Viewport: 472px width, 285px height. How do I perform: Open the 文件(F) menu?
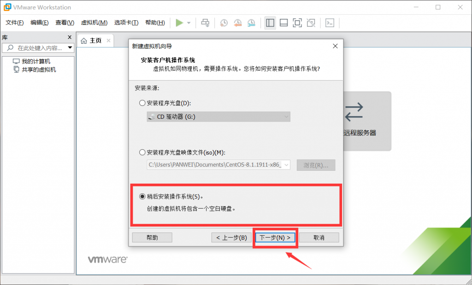(x=14, y=23)
